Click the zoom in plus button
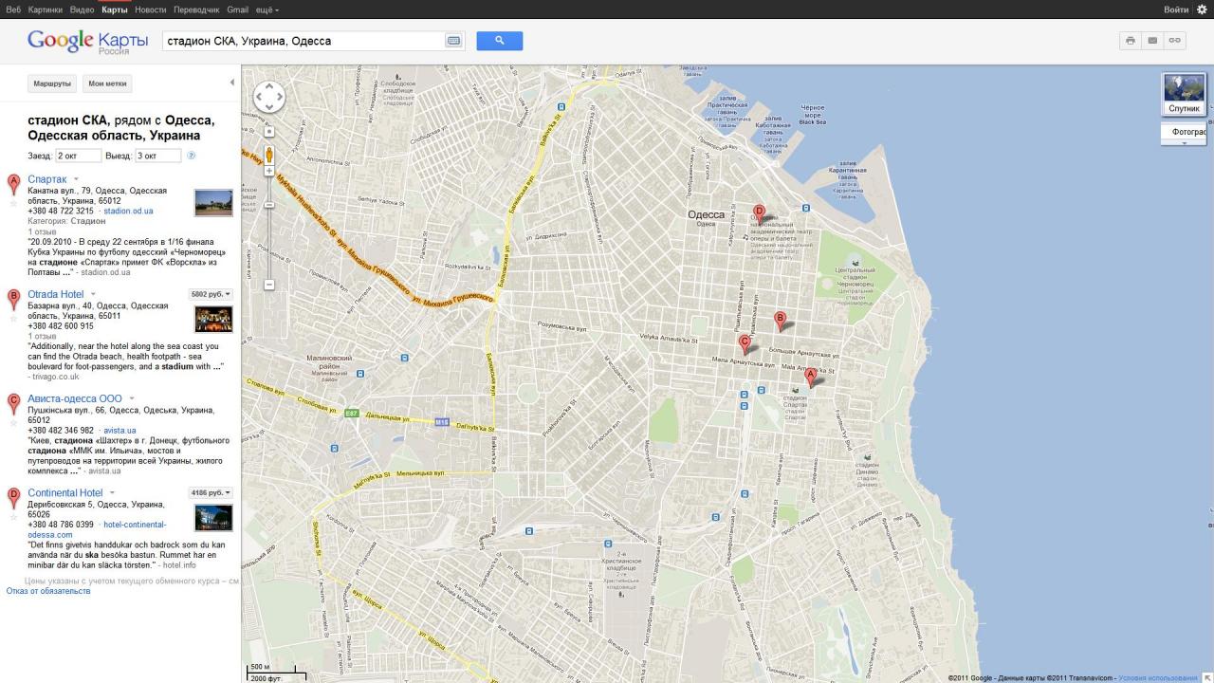1214x683 pixels. point(269,172)
